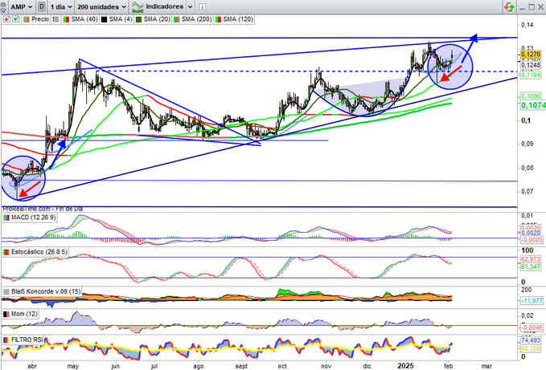Open the list settings icon after Precio
546x370 pixels.
pyautogui.click(x=55, y=19)
